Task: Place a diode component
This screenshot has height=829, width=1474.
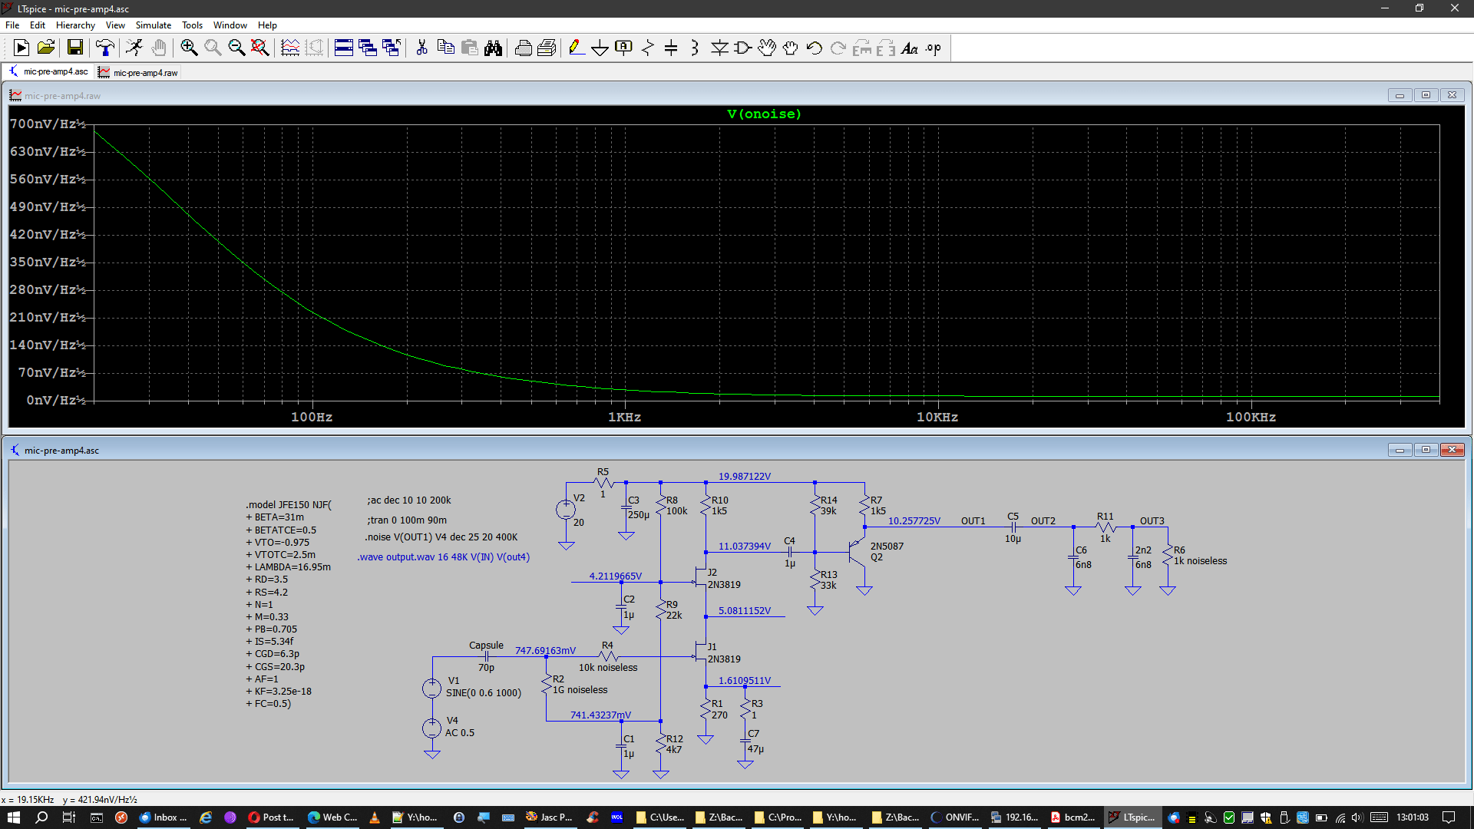Action: 719,48
